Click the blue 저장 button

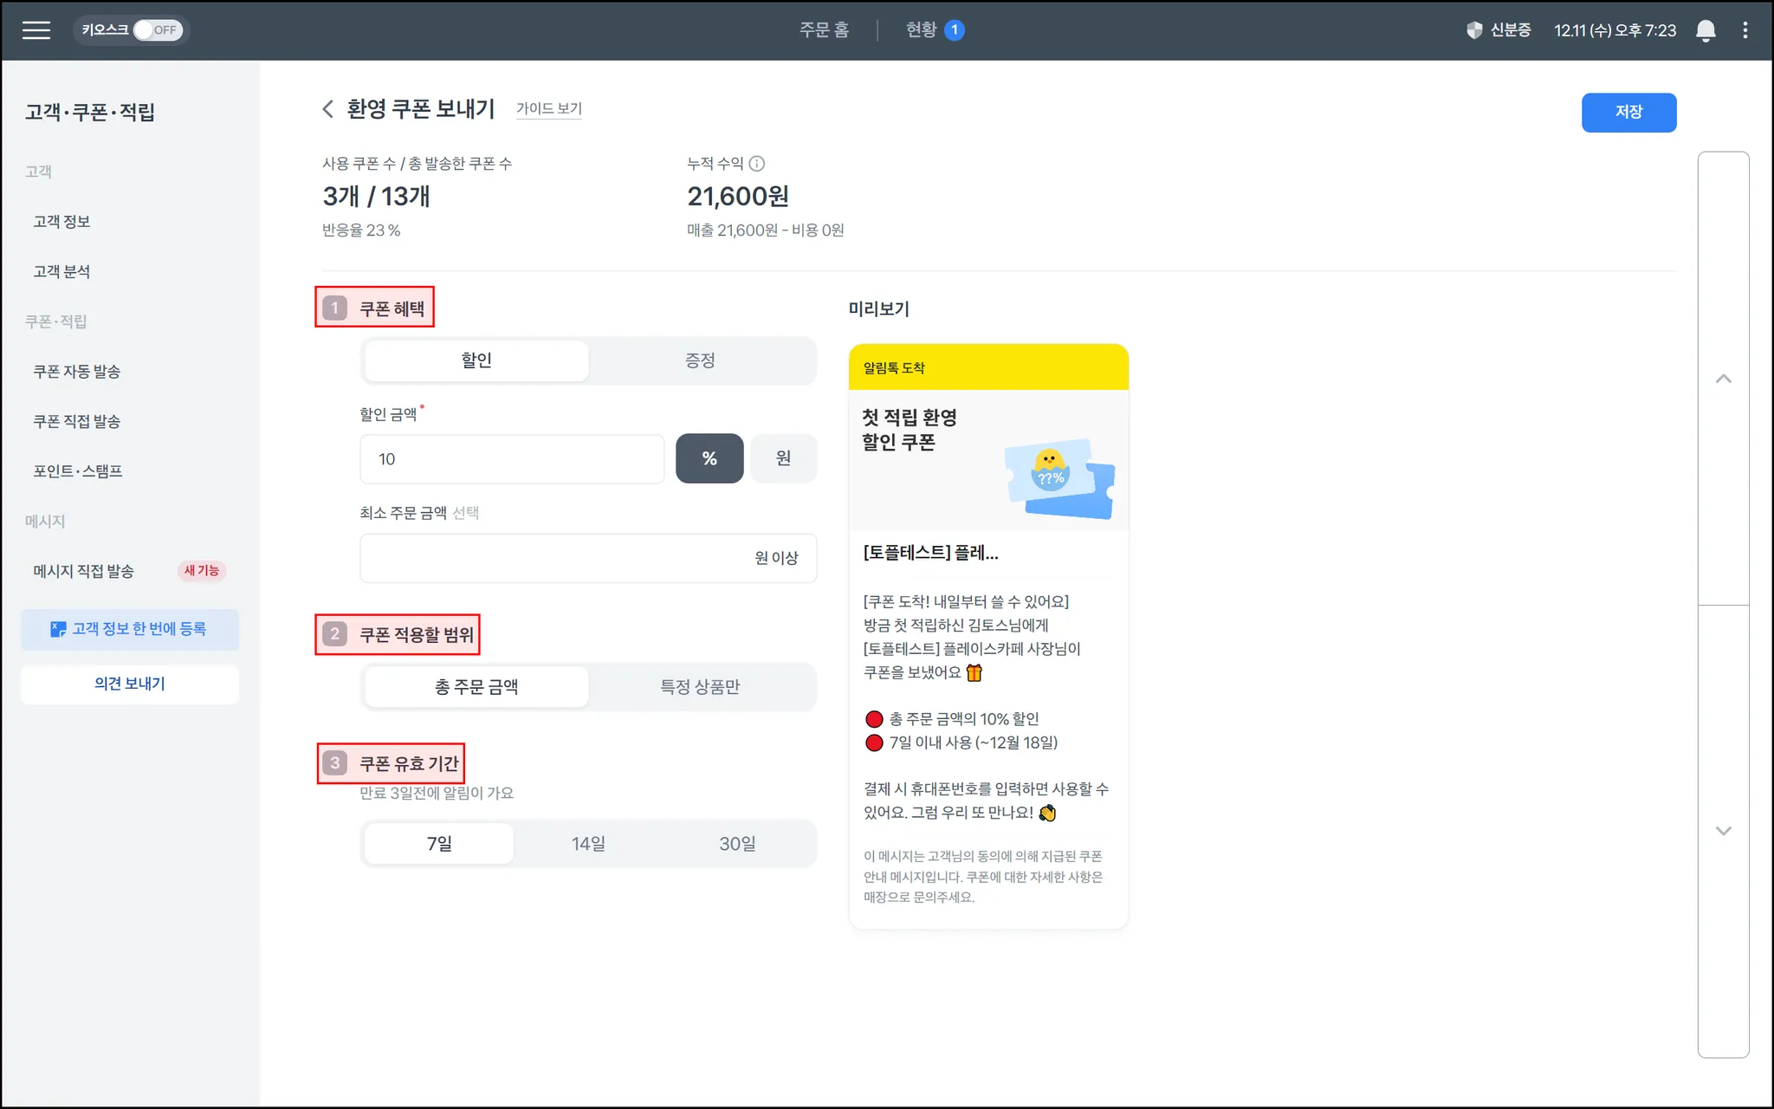pos(1628,113)
